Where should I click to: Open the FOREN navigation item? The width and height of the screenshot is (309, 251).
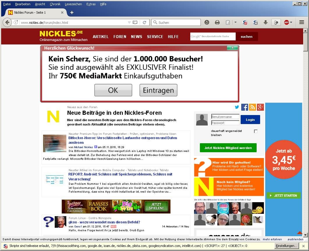tap(120, 37)
